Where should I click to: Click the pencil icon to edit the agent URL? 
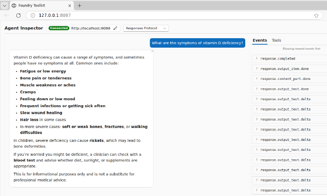pos(115,28)
